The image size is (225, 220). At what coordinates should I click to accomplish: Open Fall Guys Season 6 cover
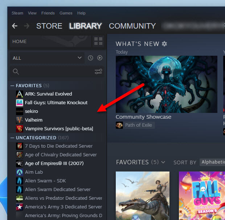coord(202,196)
